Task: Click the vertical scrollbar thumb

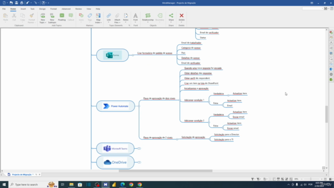Action: [x=326, y=114]
